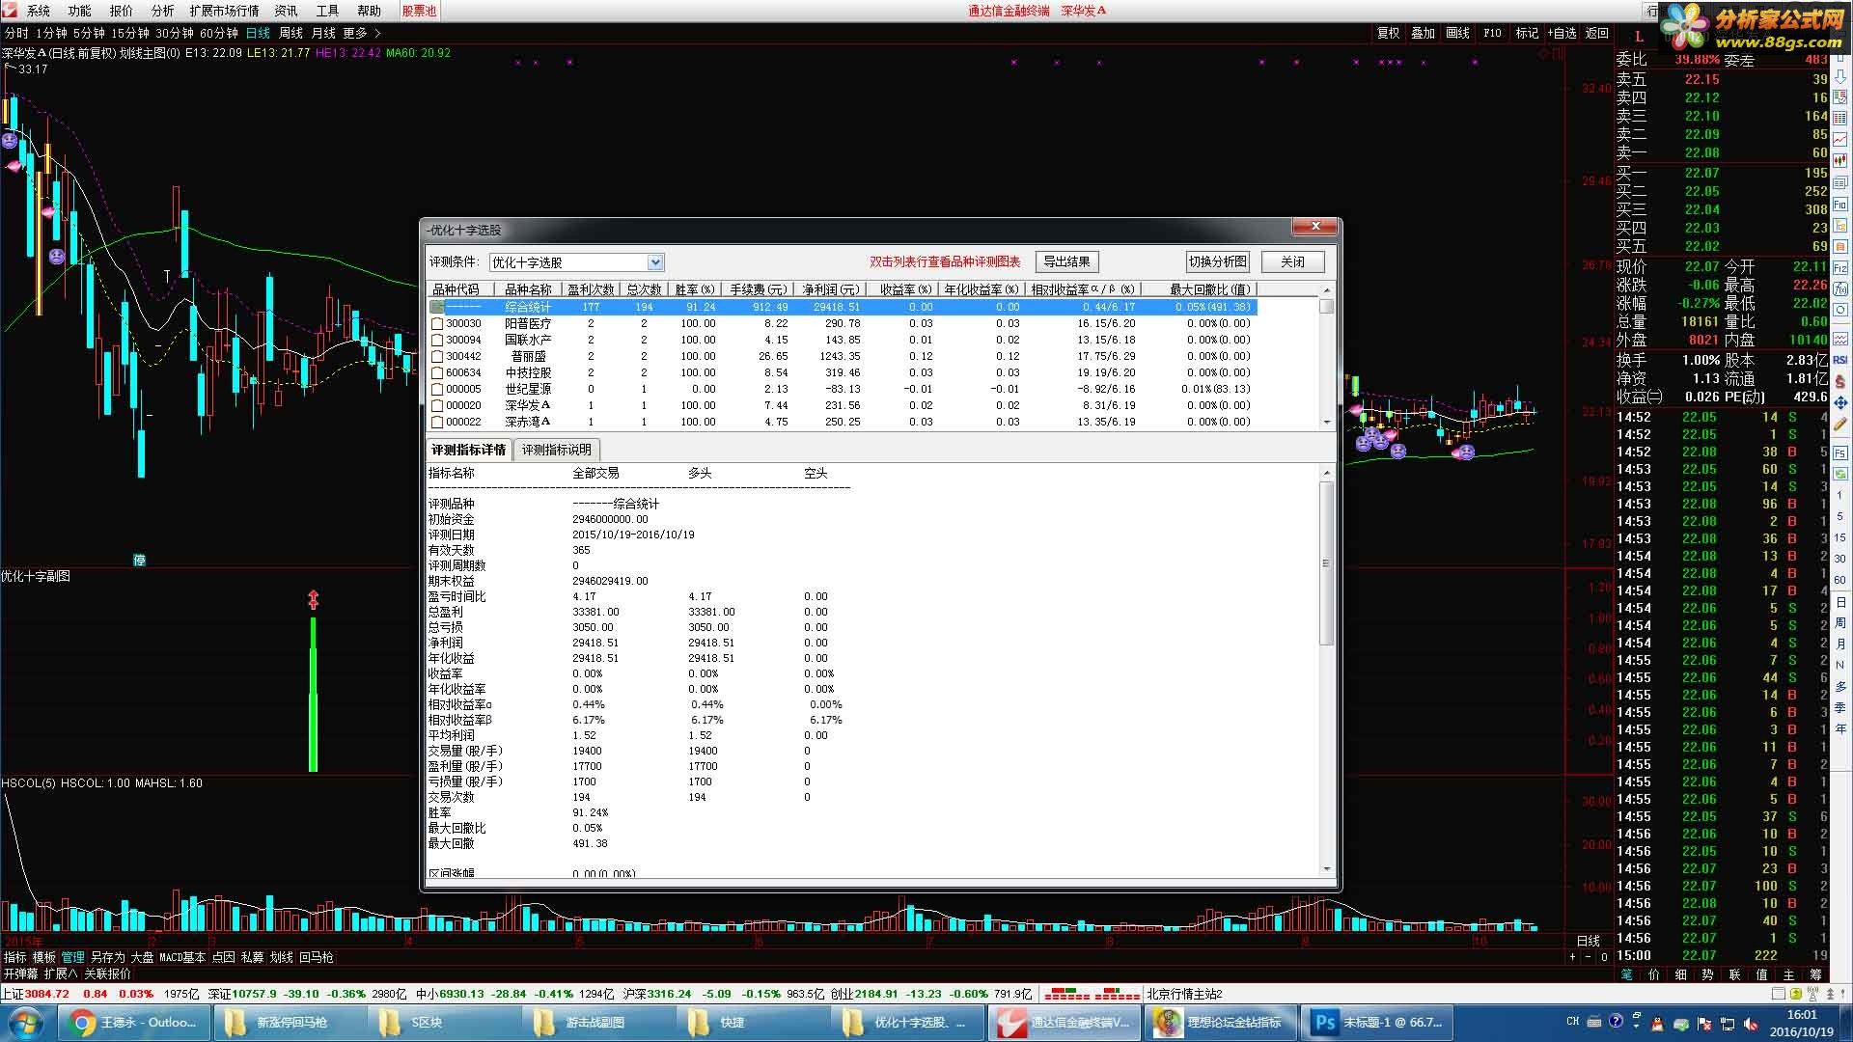This screenshot has height=1042, width=1853.
Task: Click the multi-window icon in right sidebar
Action: (1840, 182)
